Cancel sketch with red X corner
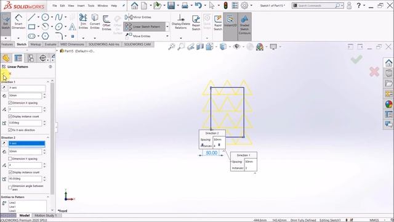This screenshot has width=394, height=222. (x=374, y=72)
